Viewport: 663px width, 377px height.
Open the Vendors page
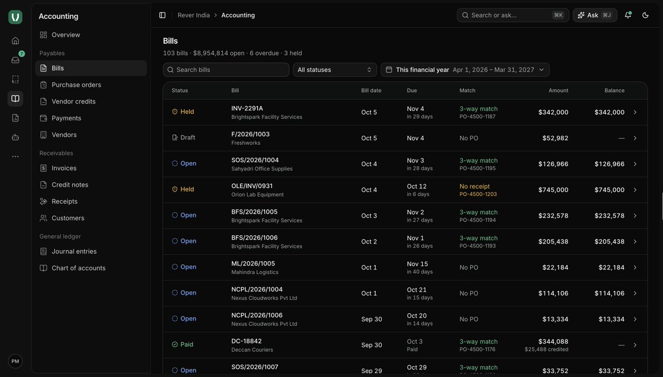coord(91,135)
